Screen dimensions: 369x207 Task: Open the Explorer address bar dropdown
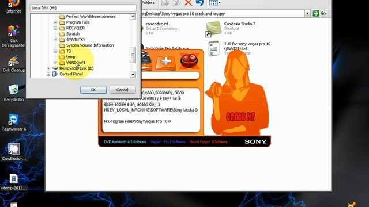[x=307, y=14]
